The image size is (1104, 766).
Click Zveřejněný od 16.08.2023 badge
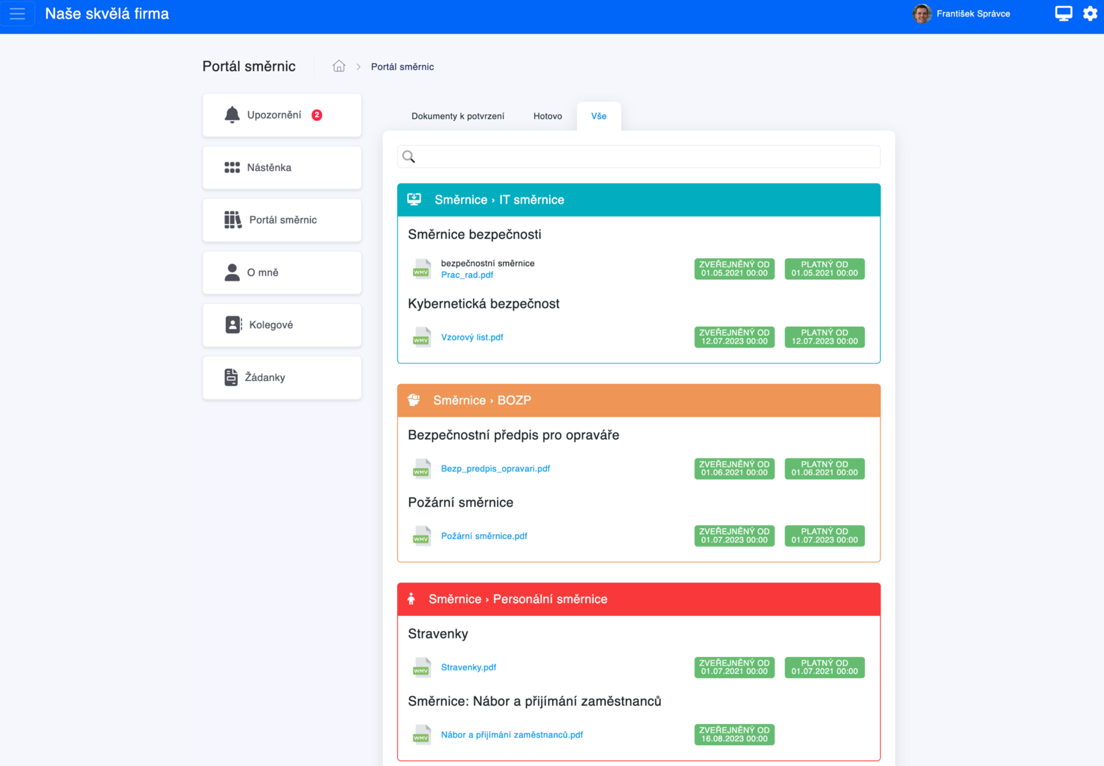click(x=734, y=734)
